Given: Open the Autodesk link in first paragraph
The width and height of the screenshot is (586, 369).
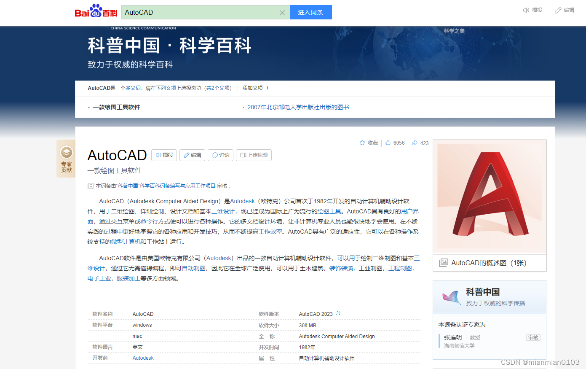Looking at the screenshot, I should coord(242,202).
